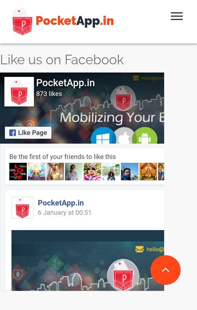
Task: Click the round pocket logo in cover image
Action: tap(123, 99)
